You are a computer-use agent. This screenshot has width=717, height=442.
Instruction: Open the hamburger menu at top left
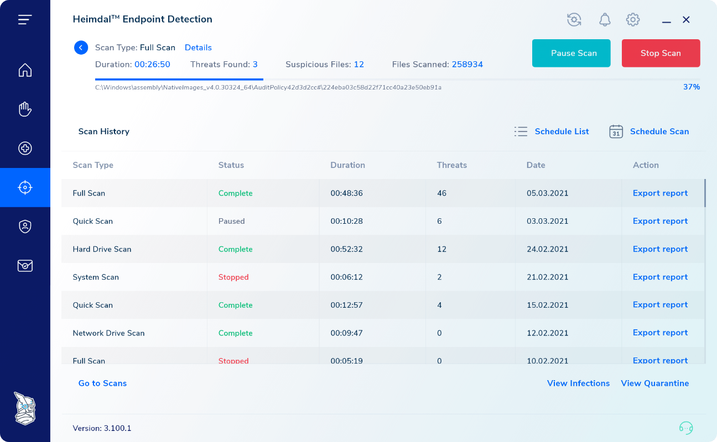tap(25, 19)
